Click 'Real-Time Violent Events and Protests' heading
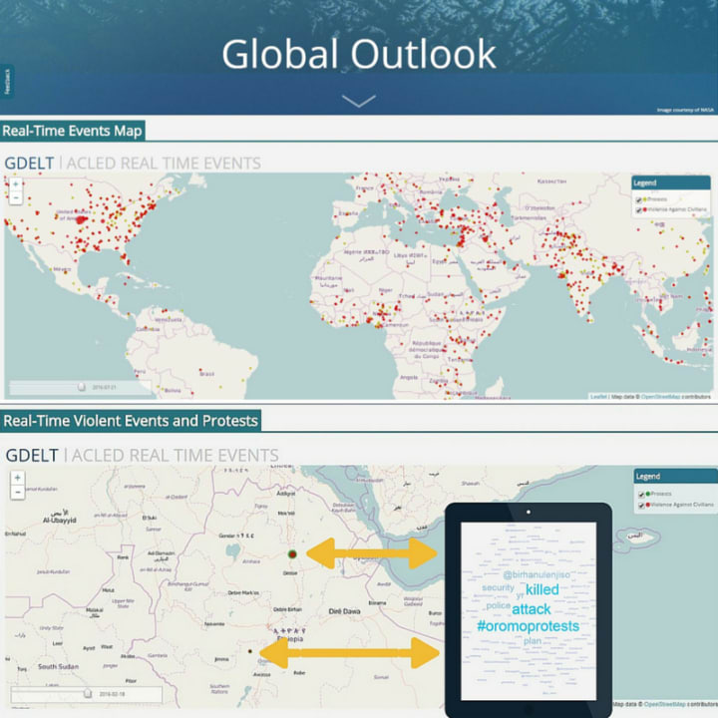 (131, 421)
